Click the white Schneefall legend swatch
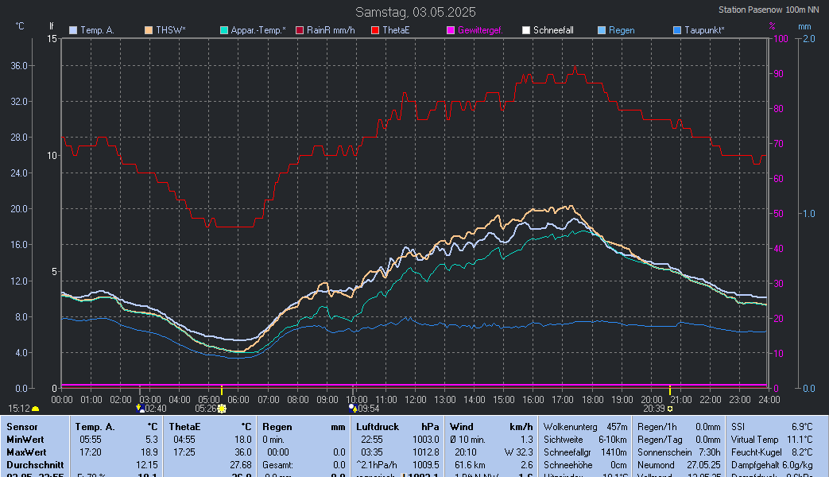This screenshot has width=829, height=477. [x=526, y=30]
